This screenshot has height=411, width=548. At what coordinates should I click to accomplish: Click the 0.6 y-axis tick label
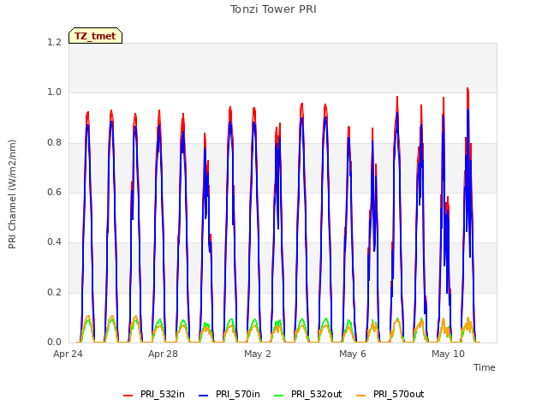pos(54,192)
